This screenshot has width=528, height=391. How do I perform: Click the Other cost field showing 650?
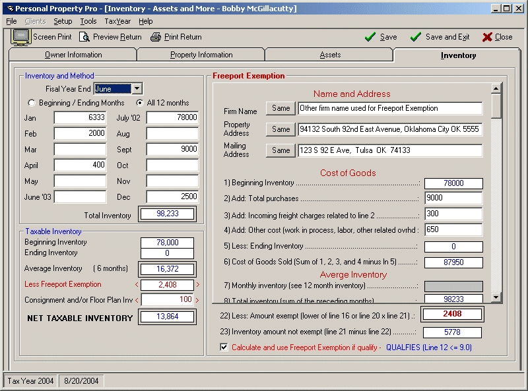(453, 229)
